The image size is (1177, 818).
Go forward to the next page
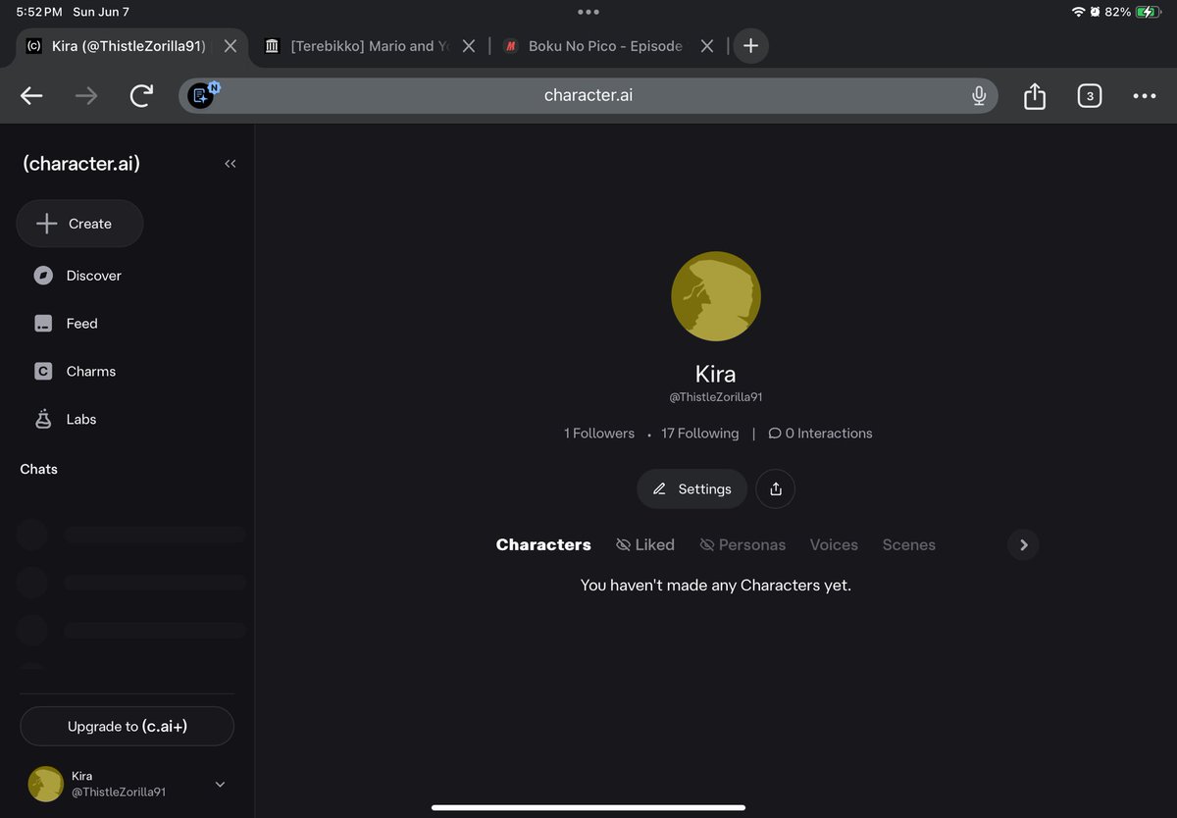[x=86, y=95]
